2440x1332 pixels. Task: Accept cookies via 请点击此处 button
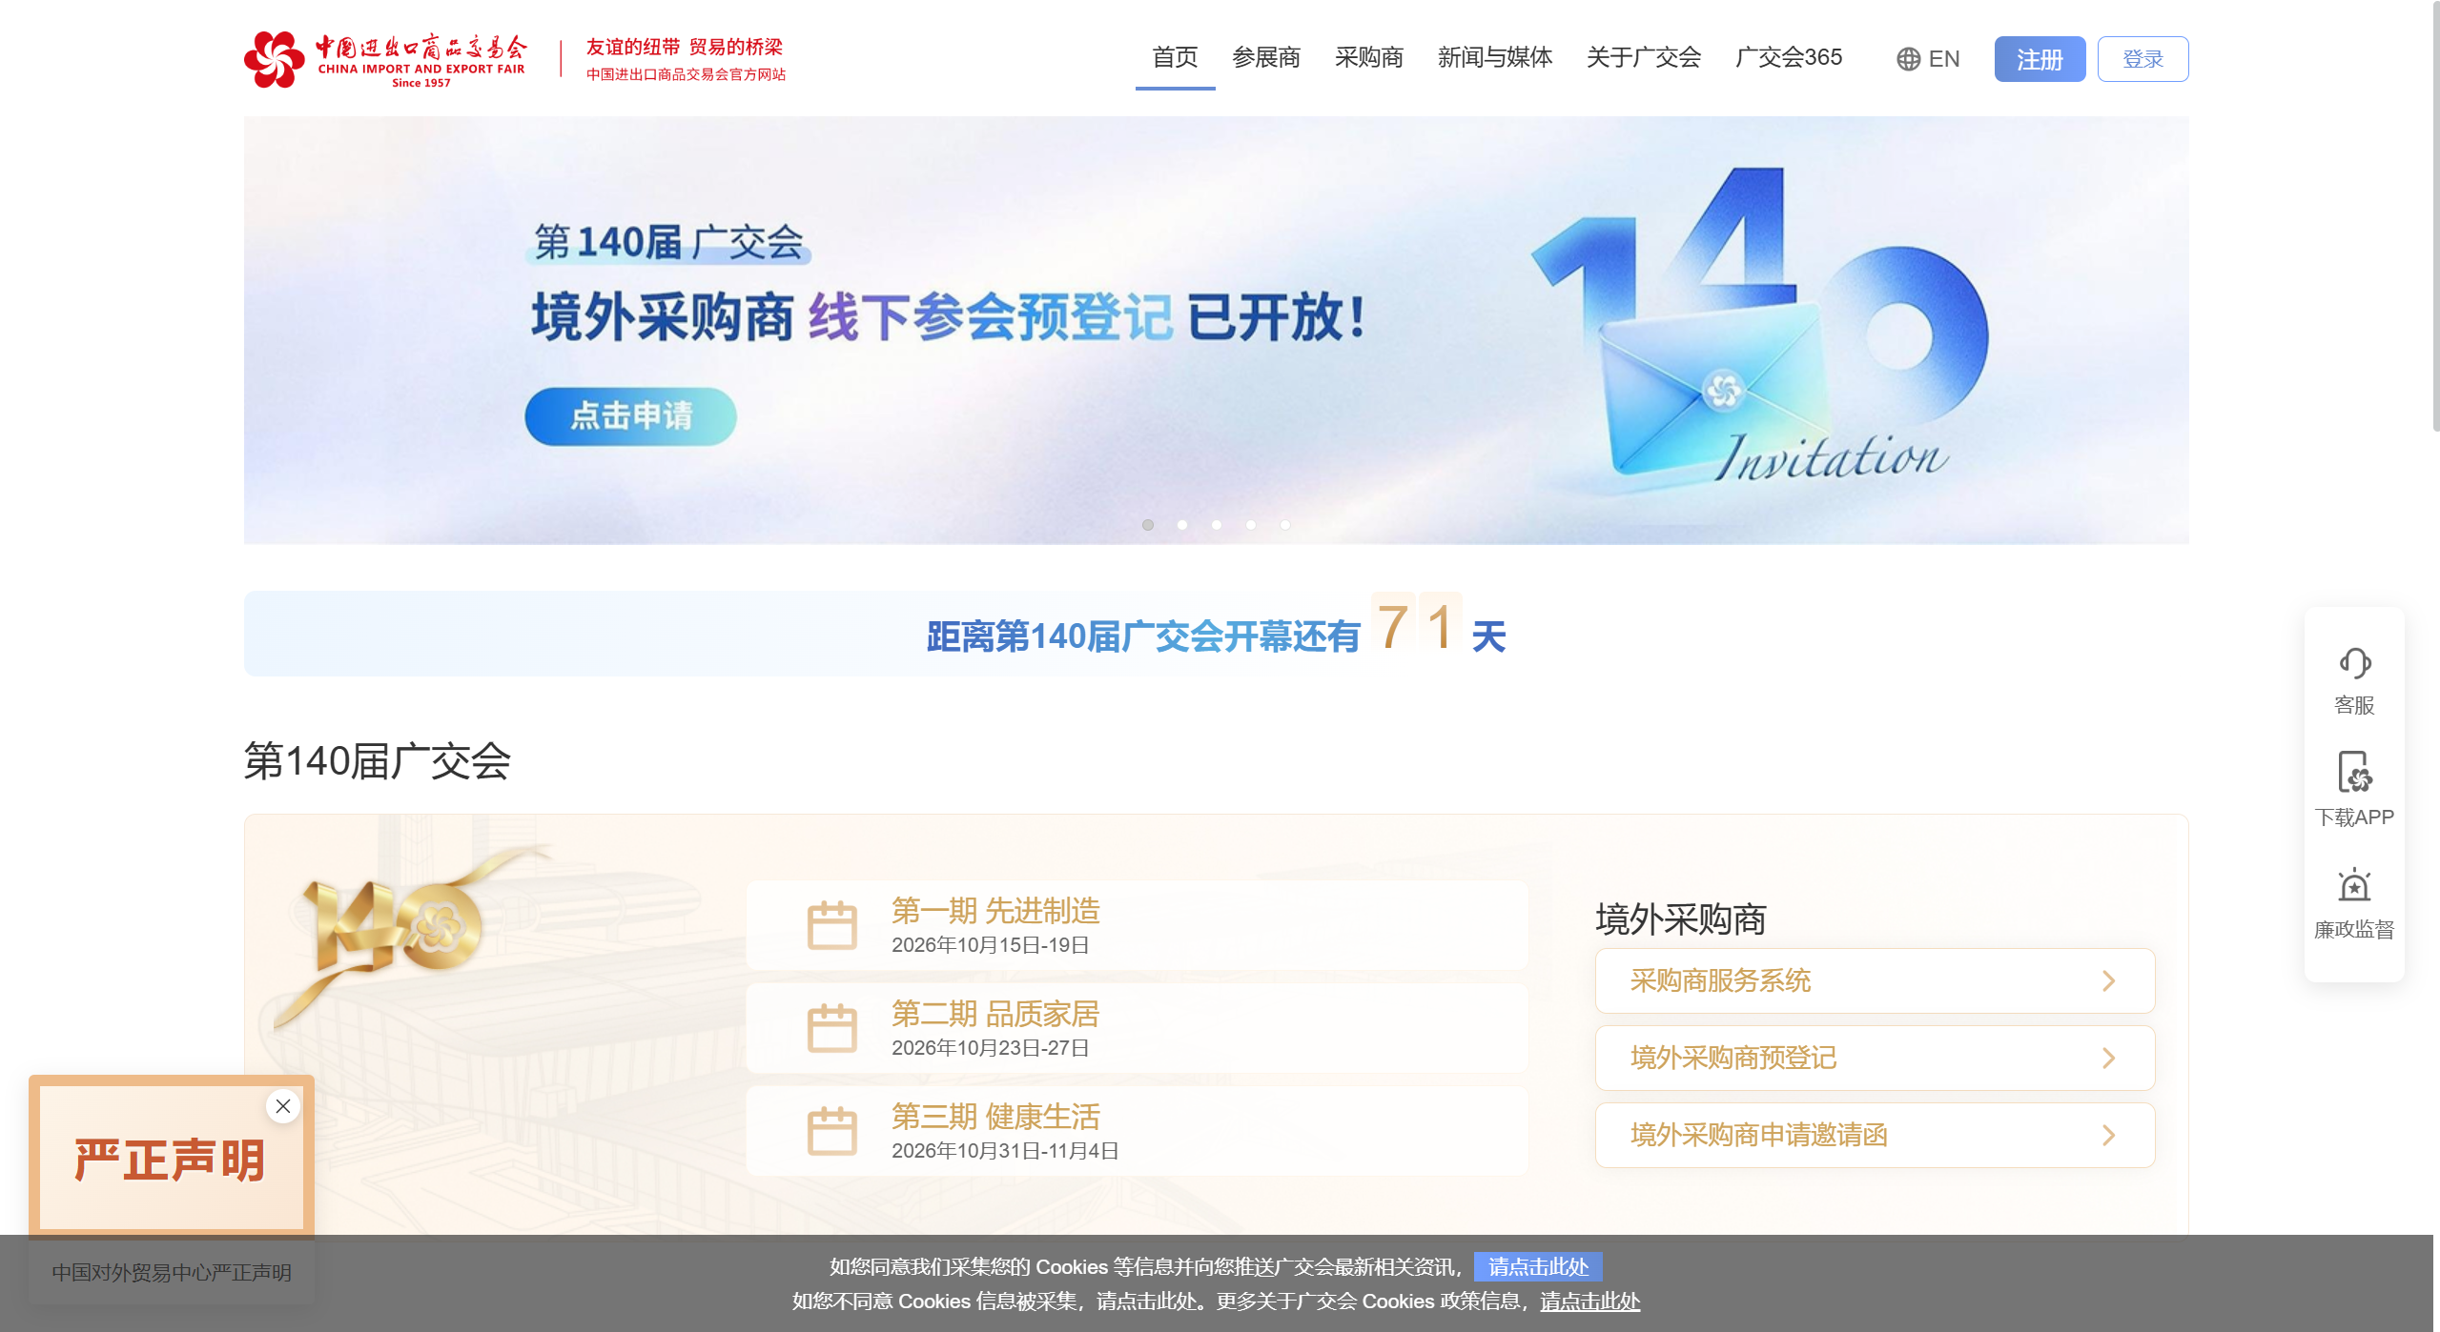(x=1538, y=1266)
